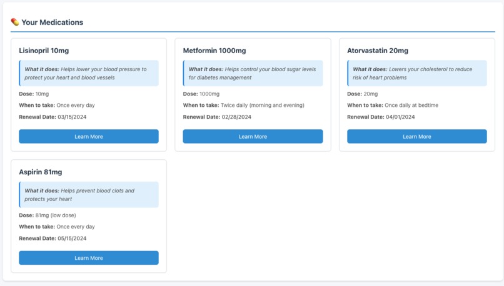This screenshot has width=504, height=286.
Task: Click 'Twice daily (morning and evening)' text
Action: (x=262, y=105)
